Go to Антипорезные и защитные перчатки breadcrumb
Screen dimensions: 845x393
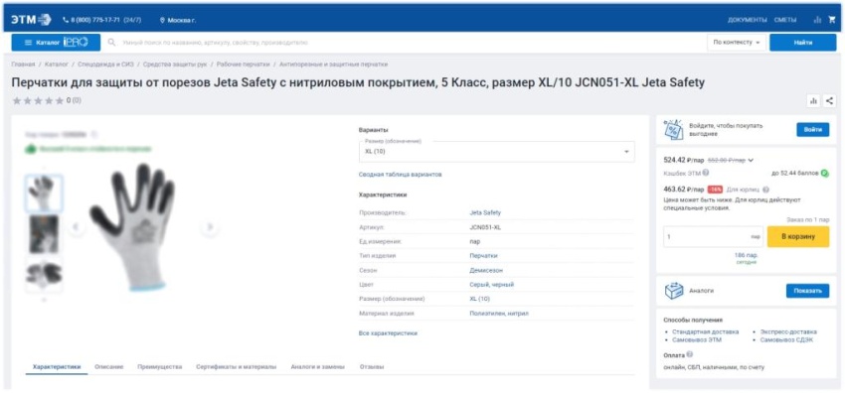click(x=333, y=64)
